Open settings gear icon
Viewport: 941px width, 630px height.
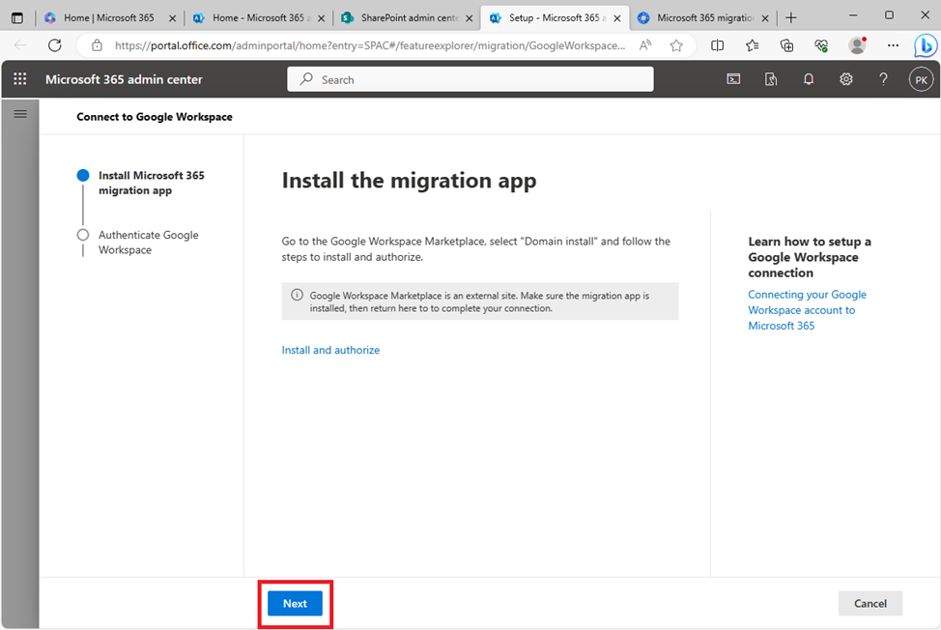(x=845, y=79)
